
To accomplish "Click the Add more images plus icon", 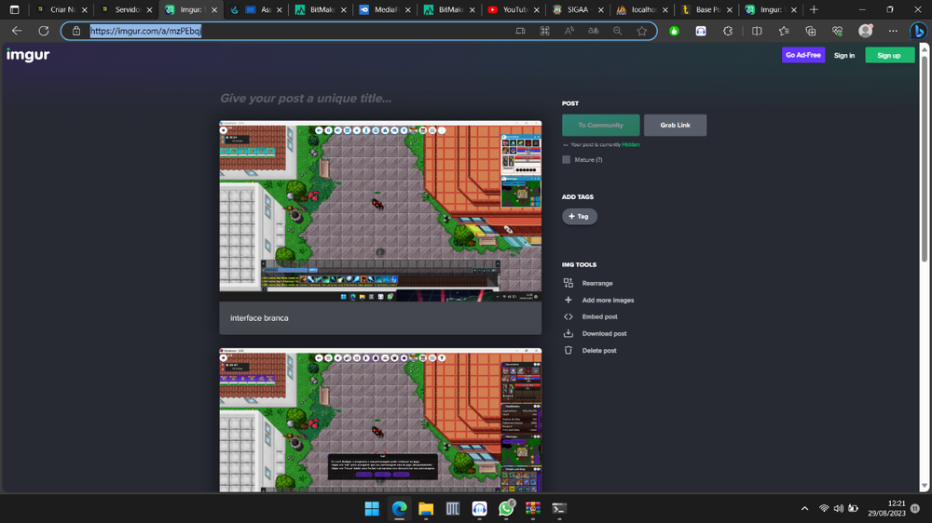I will coord(568,300).
